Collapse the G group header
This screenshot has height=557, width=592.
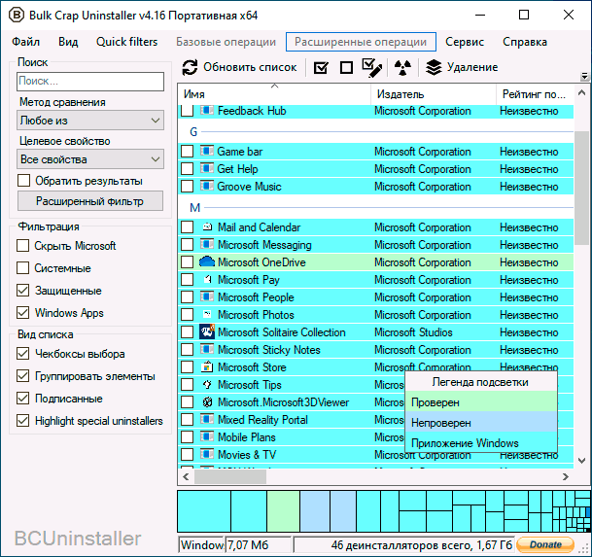click(x=193, y=132)
